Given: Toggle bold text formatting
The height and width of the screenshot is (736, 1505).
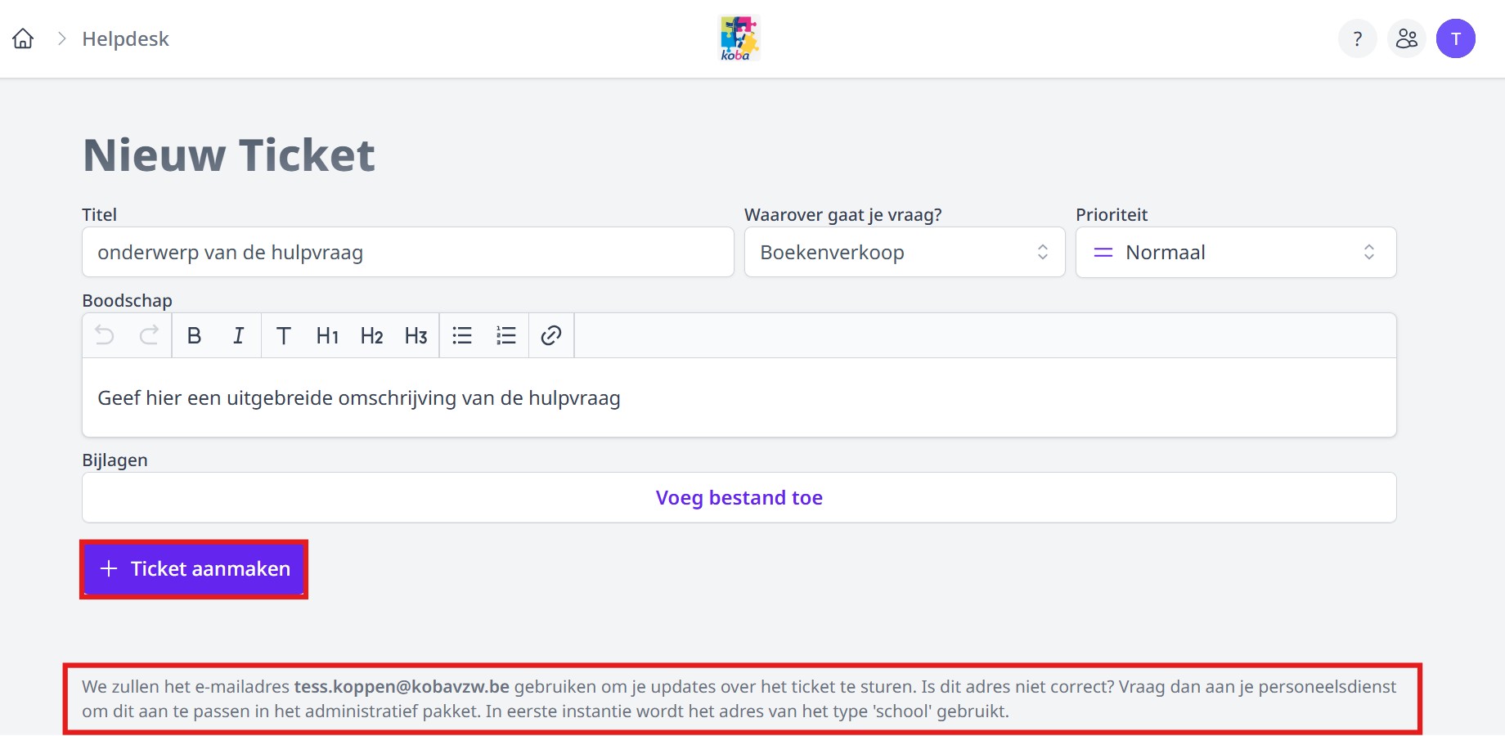Looking at the screenshot, I should 194,335.
